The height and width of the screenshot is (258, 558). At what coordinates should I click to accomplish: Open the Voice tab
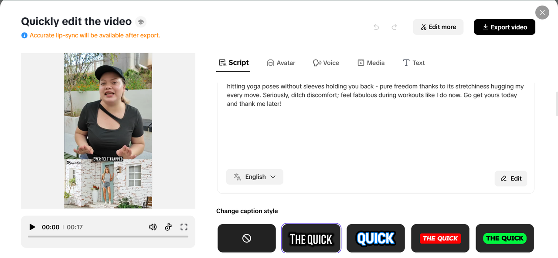(326, 63)
